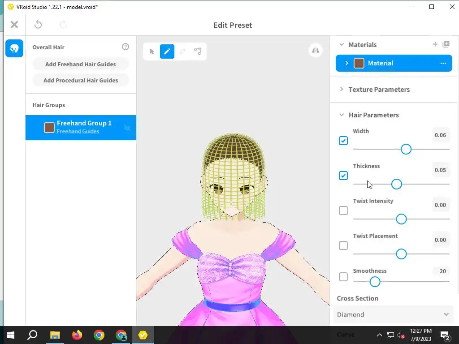Pick the Eraser tool
This screenshot has height=344, width=459.
(182, 52)
